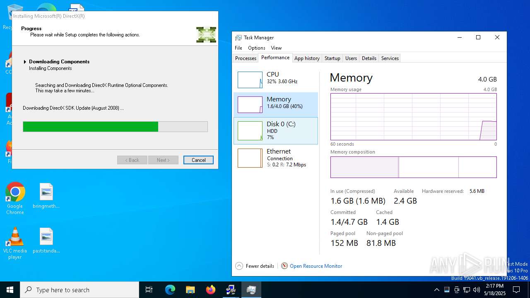Click the sync/update tray icon
The height and width of the screenshot is (298, 530).
(457, 290)
